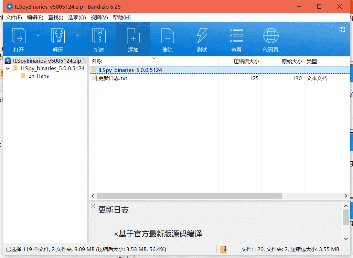
Task: Click the 删除 (Delete) toolbar icon
Action: pyautogui.click(x=168, y=36)
